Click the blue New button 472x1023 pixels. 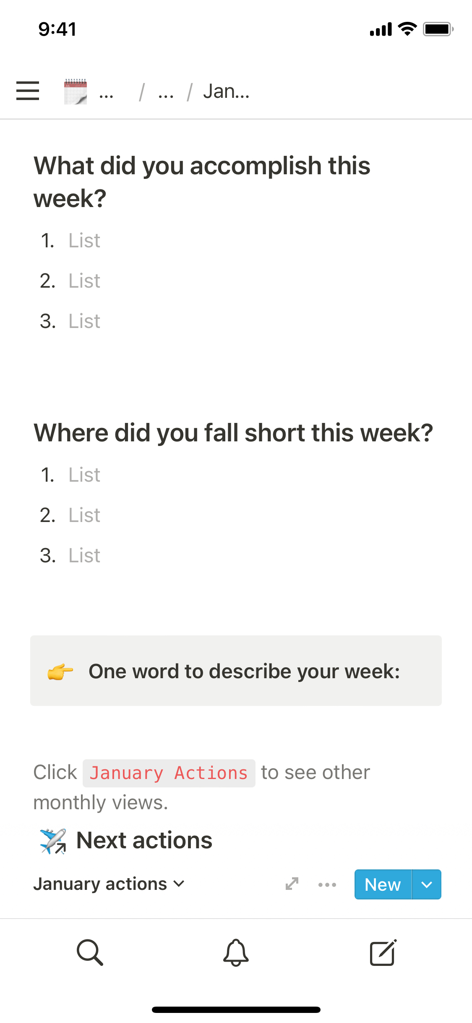(383, 884)
